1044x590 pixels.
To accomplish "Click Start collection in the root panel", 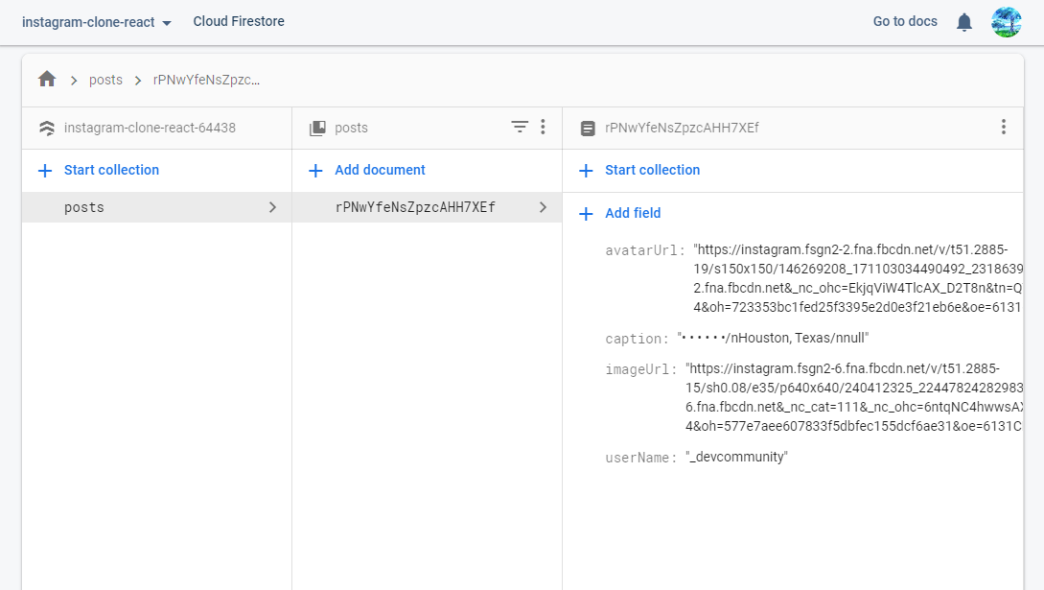I will [111, 170].
